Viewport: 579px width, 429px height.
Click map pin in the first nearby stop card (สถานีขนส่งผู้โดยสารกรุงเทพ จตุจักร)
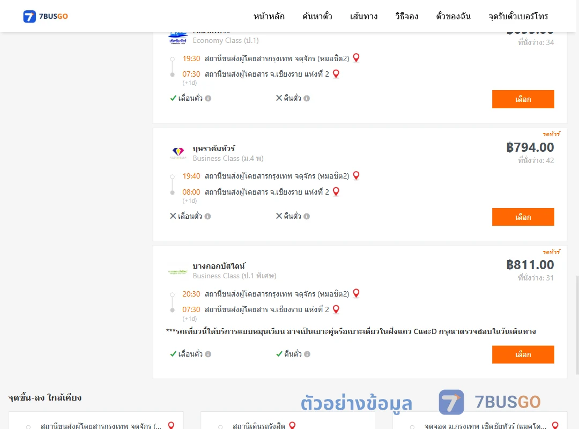coord(171,425)
